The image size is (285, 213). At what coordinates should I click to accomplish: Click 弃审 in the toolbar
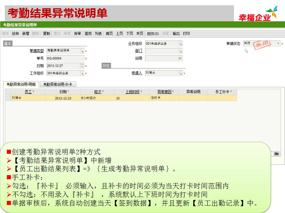click(x=77, y=33)
